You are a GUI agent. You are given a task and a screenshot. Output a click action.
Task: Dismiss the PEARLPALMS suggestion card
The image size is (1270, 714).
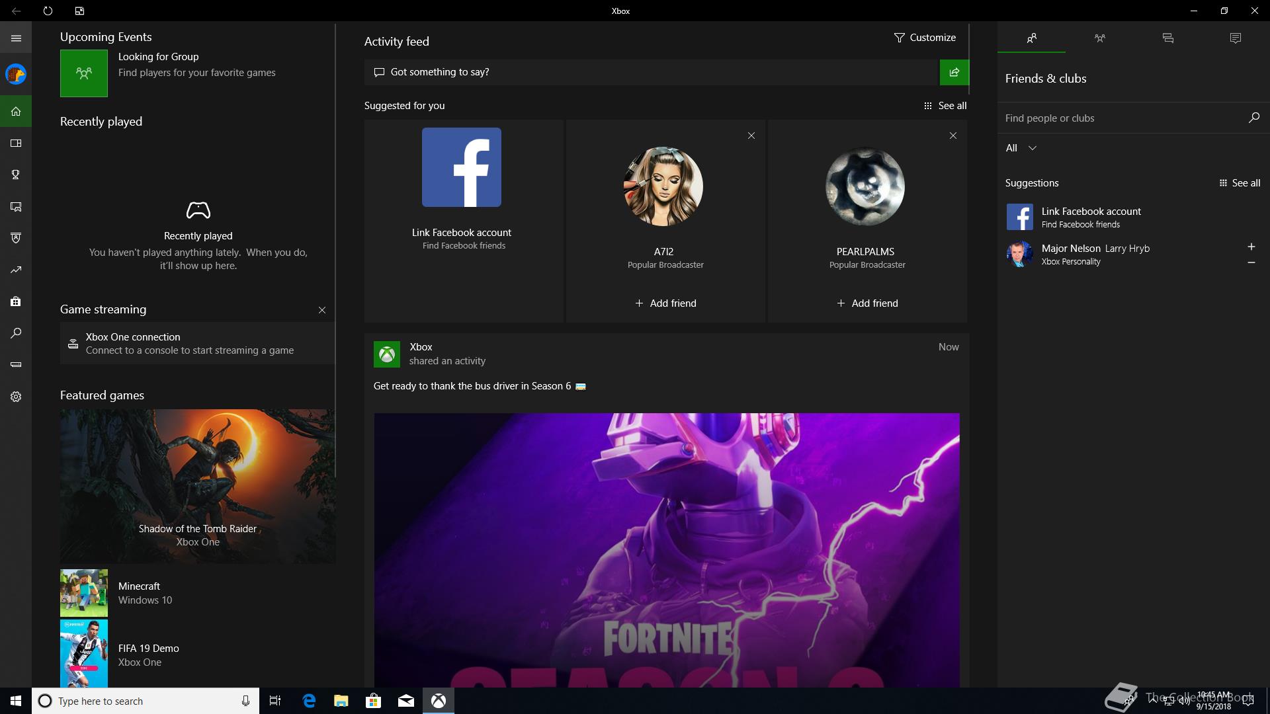point(952,136)
